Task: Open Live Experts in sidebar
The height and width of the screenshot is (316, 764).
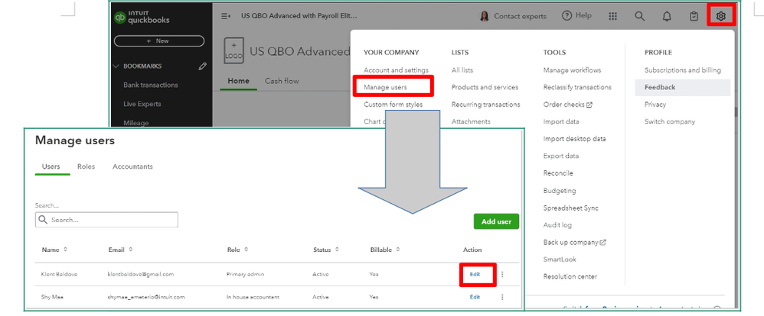Action: tap(142, 104)
